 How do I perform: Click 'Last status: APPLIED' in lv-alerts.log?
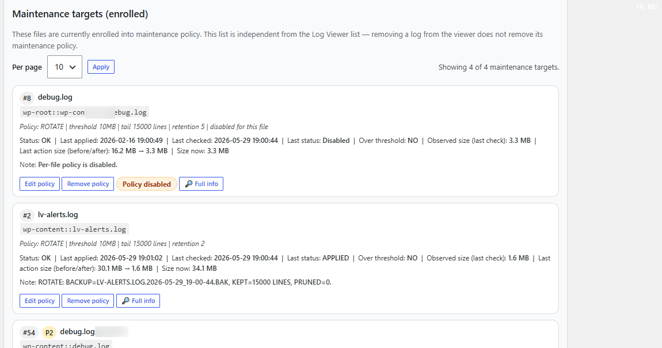[x=318, y=258]
